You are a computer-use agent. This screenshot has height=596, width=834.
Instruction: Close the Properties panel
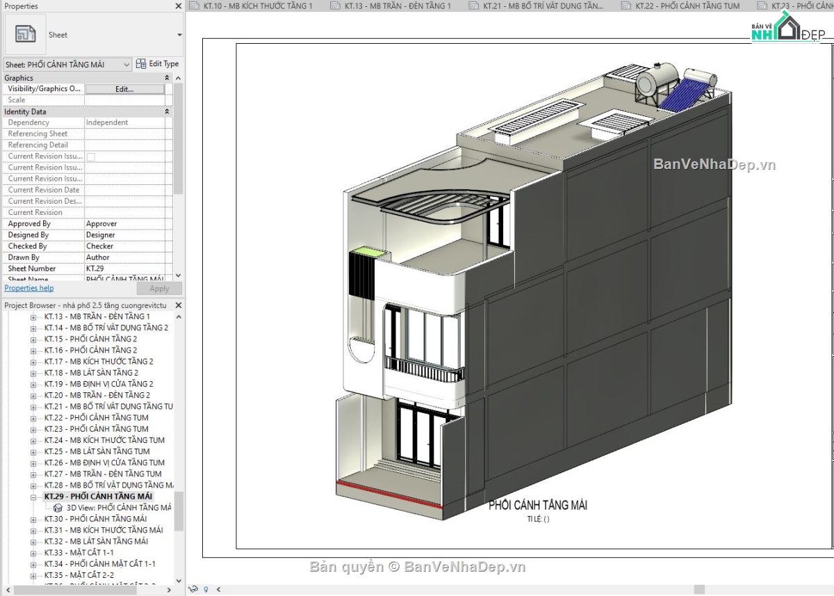click(179, 6)
